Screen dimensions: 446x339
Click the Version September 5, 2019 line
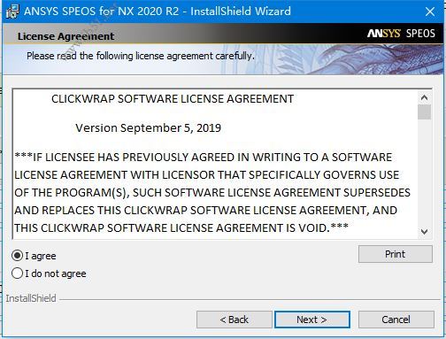coord(148,128)
